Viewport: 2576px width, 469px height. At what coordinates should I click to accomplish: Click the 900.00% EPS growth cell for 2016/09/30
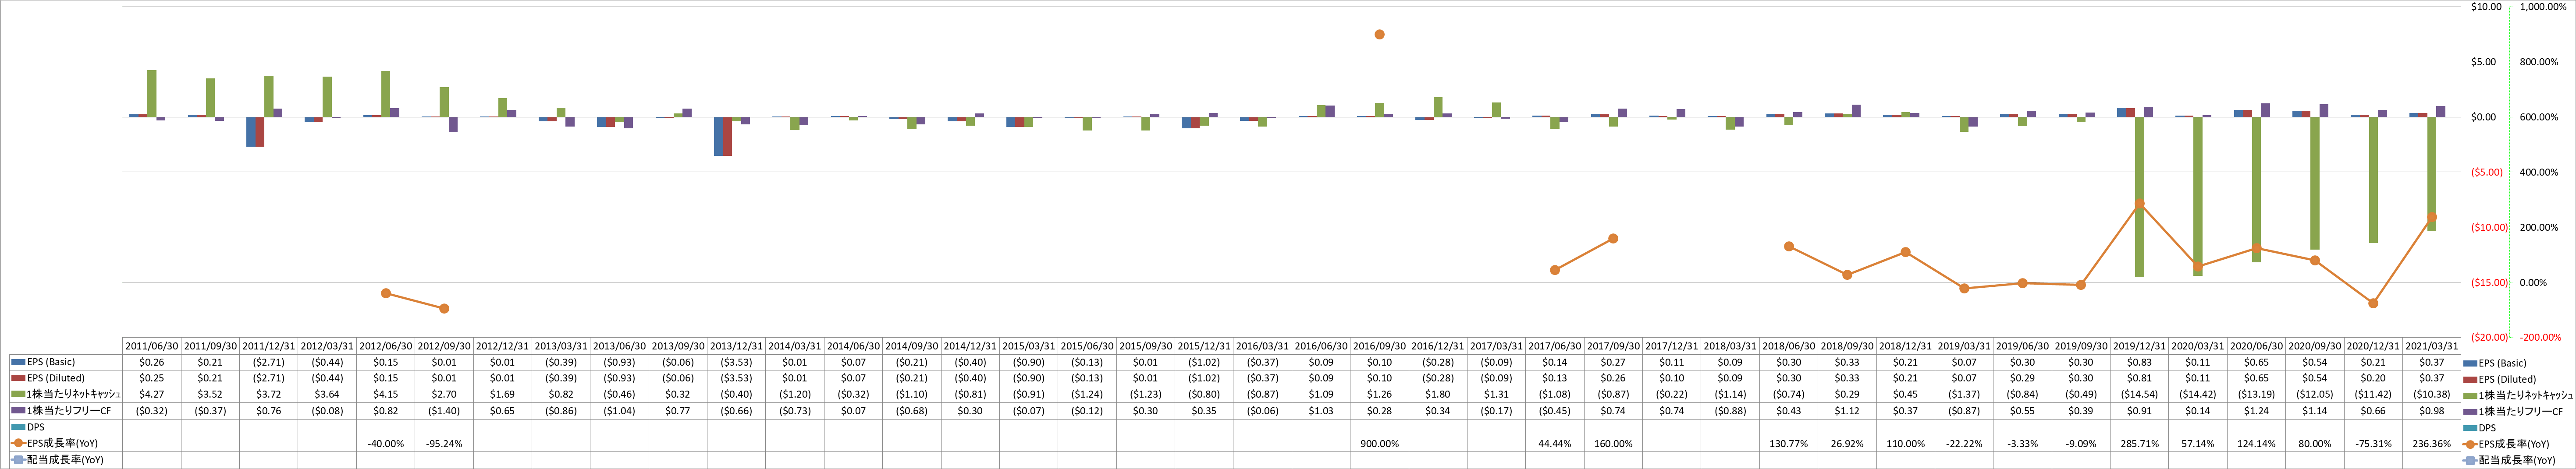pyautogui.click(x=1379, y=443)
